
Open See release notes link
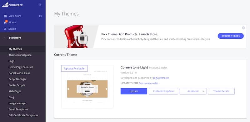click(x=148, y=83)
